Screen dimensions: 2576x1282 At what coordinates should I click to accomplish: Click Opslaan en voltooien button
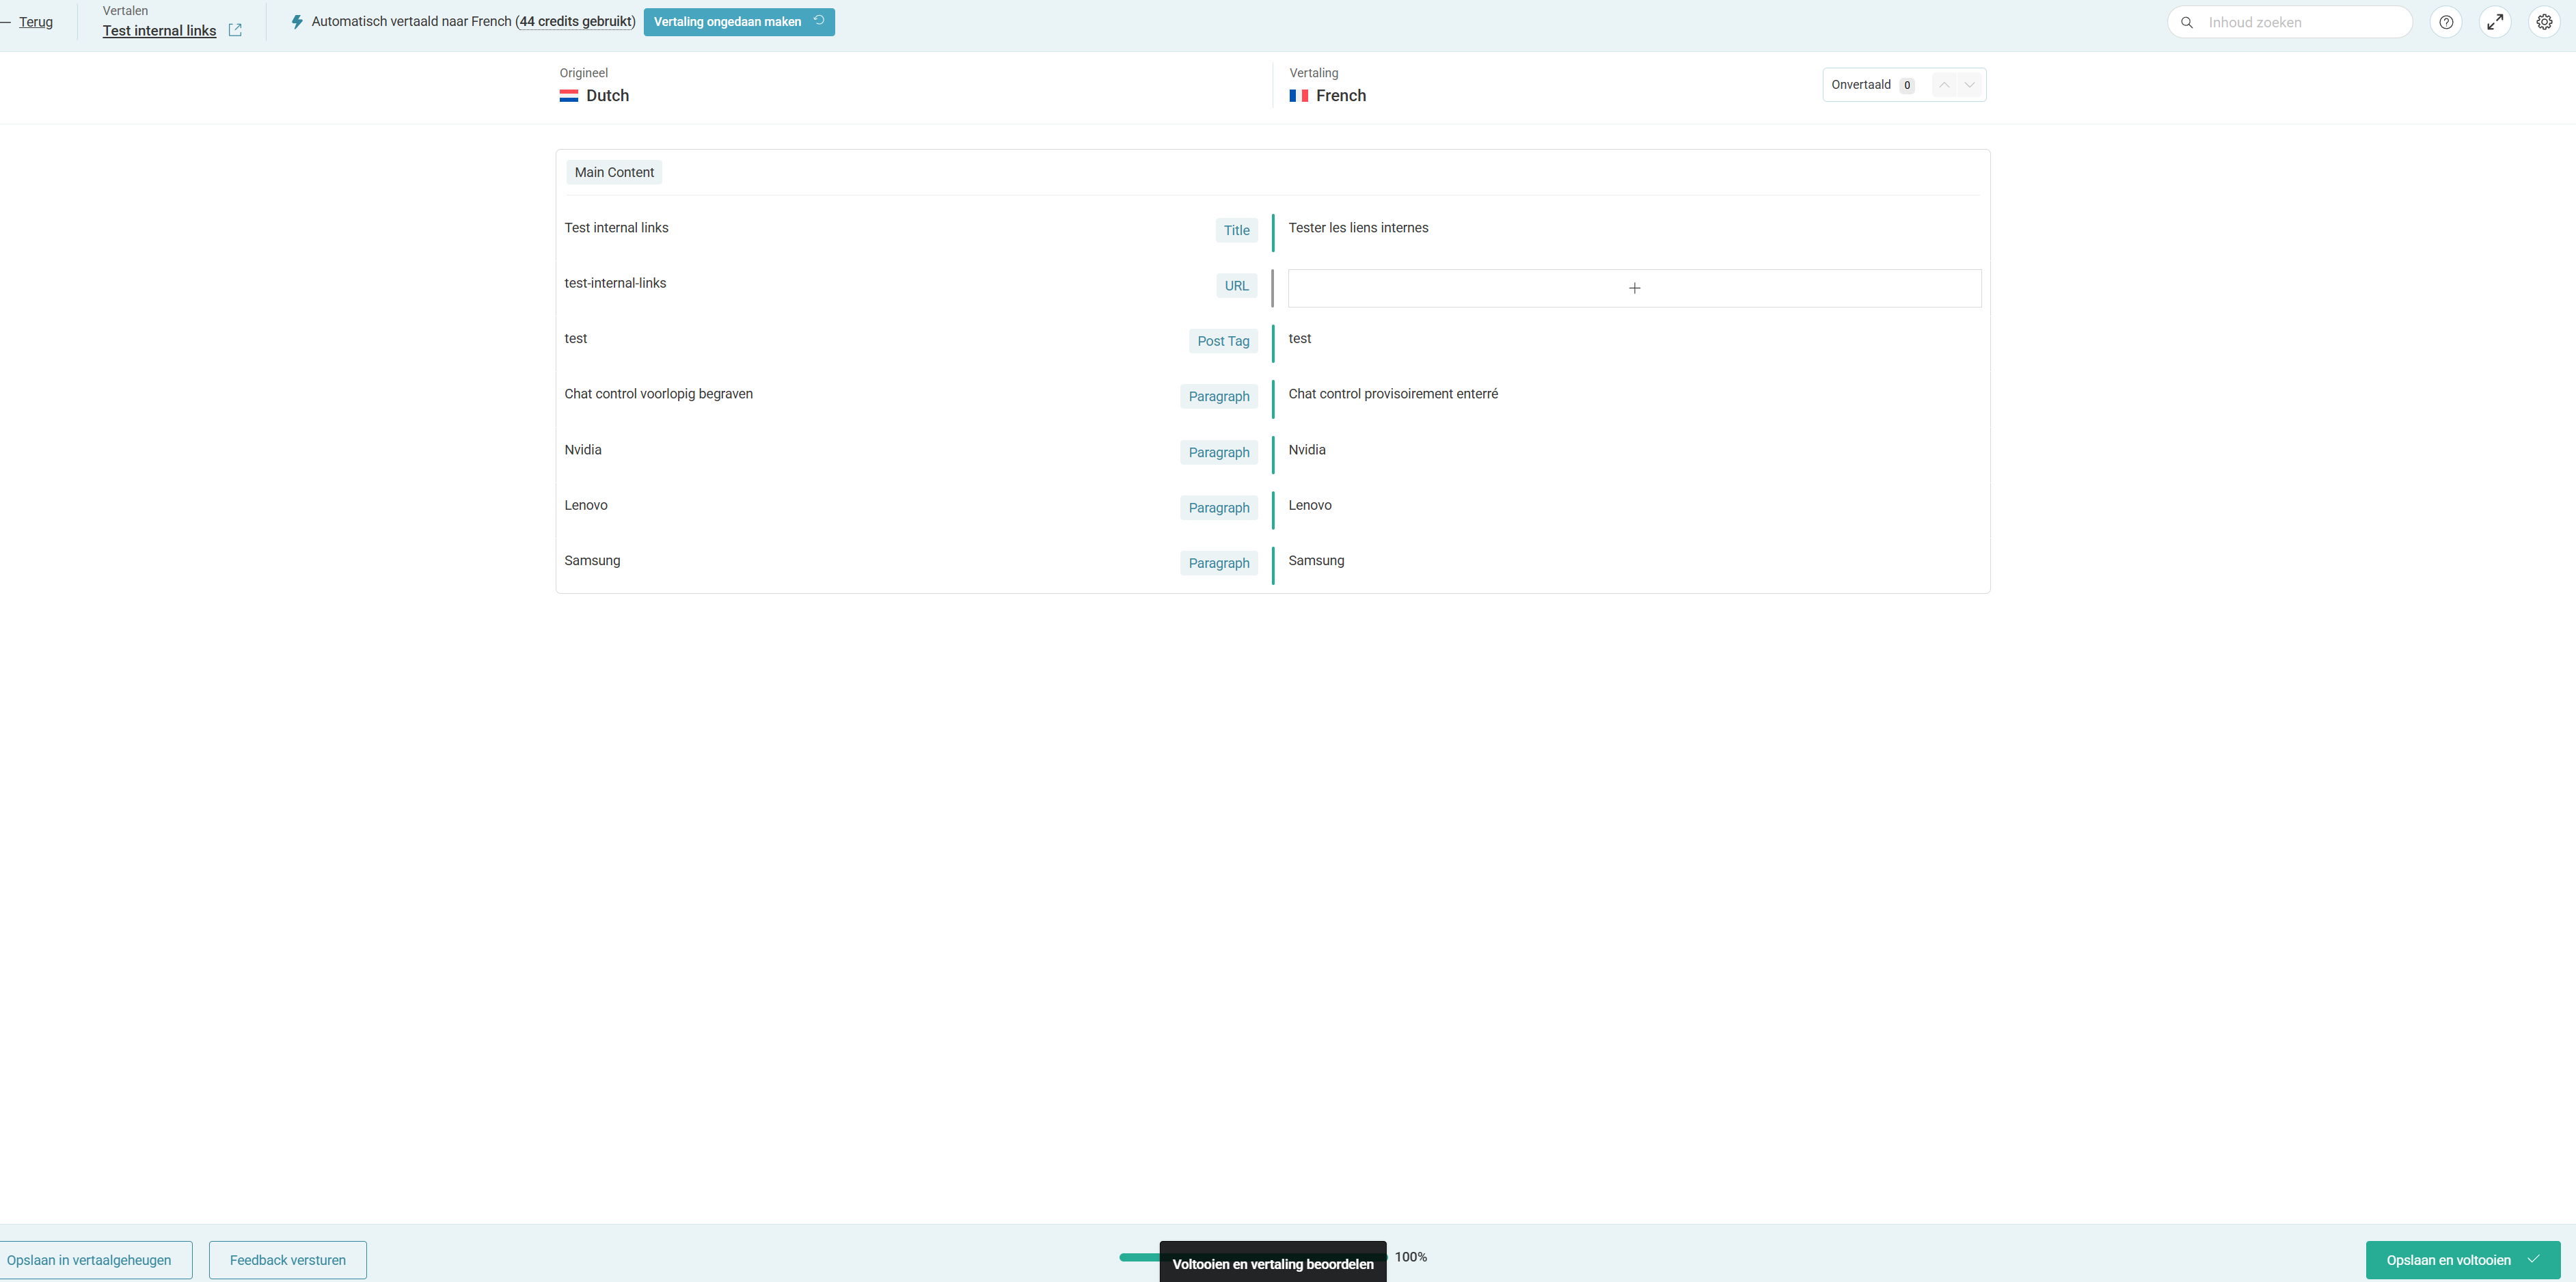pos(2462,1260)
